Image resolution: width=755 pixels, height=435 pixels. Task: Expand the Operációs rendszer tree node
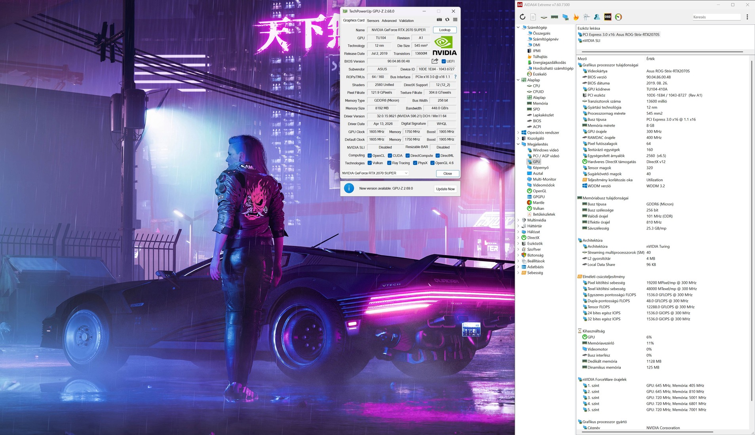click(518, 133)
